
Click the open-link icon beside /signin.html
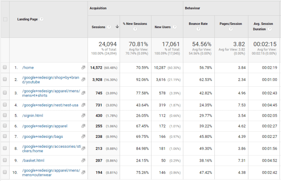tap(83, 116)
